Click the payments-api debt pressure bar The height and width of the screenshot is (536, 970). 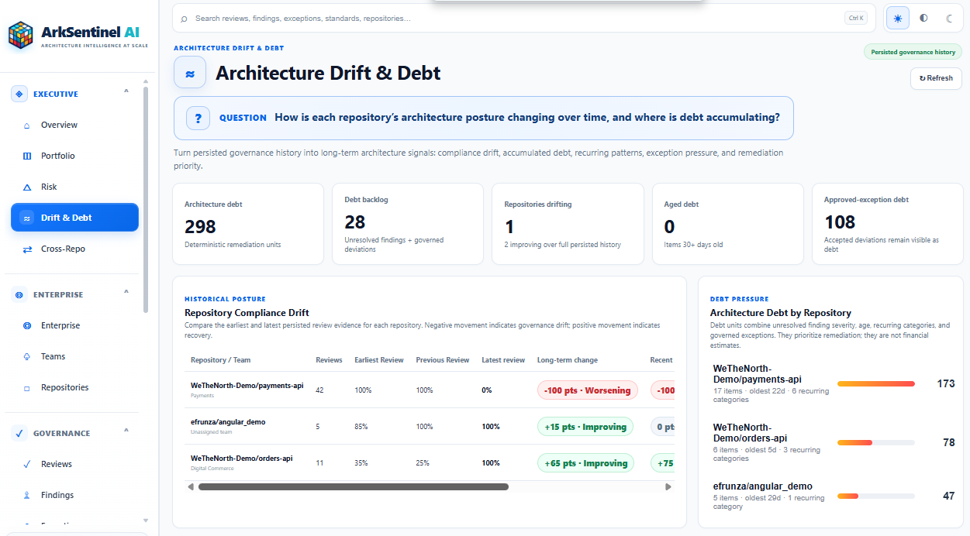pos(876,383)
